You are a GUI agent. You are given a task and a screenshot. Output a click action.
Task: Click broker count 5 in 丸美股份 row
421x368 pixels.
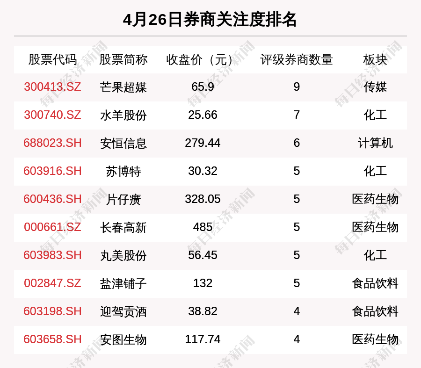pos(297,255)
